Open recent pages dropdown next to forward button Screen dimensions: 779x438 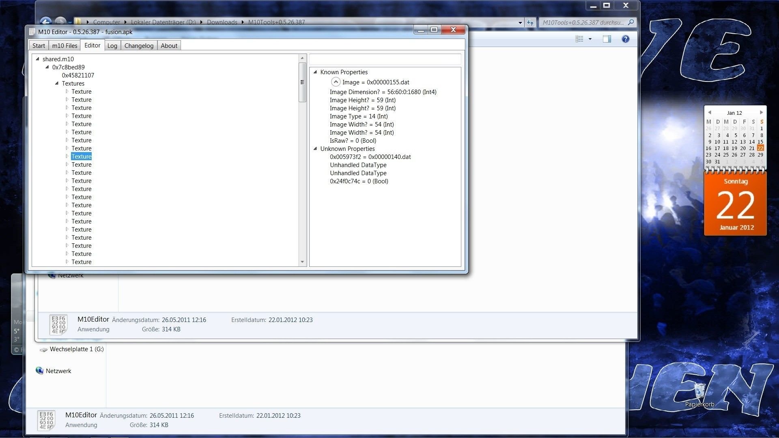(70, 22)
